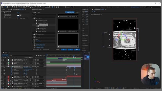Click the Keyframe Wingman tool icon
The height and width of the screenshot is (91, 162).
point(35,46)
